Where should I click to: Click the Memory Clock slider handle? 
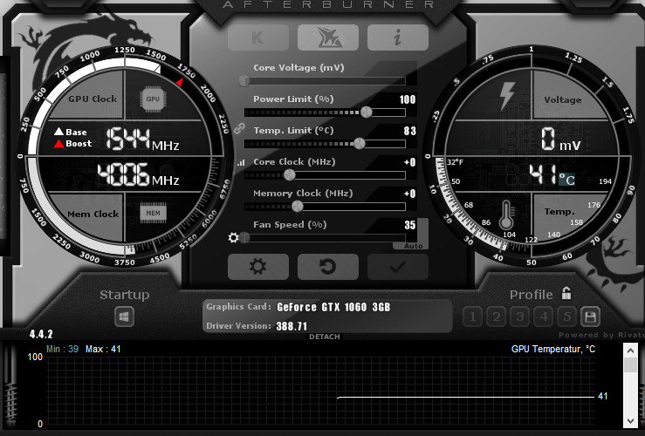click(x=297, y=206)
